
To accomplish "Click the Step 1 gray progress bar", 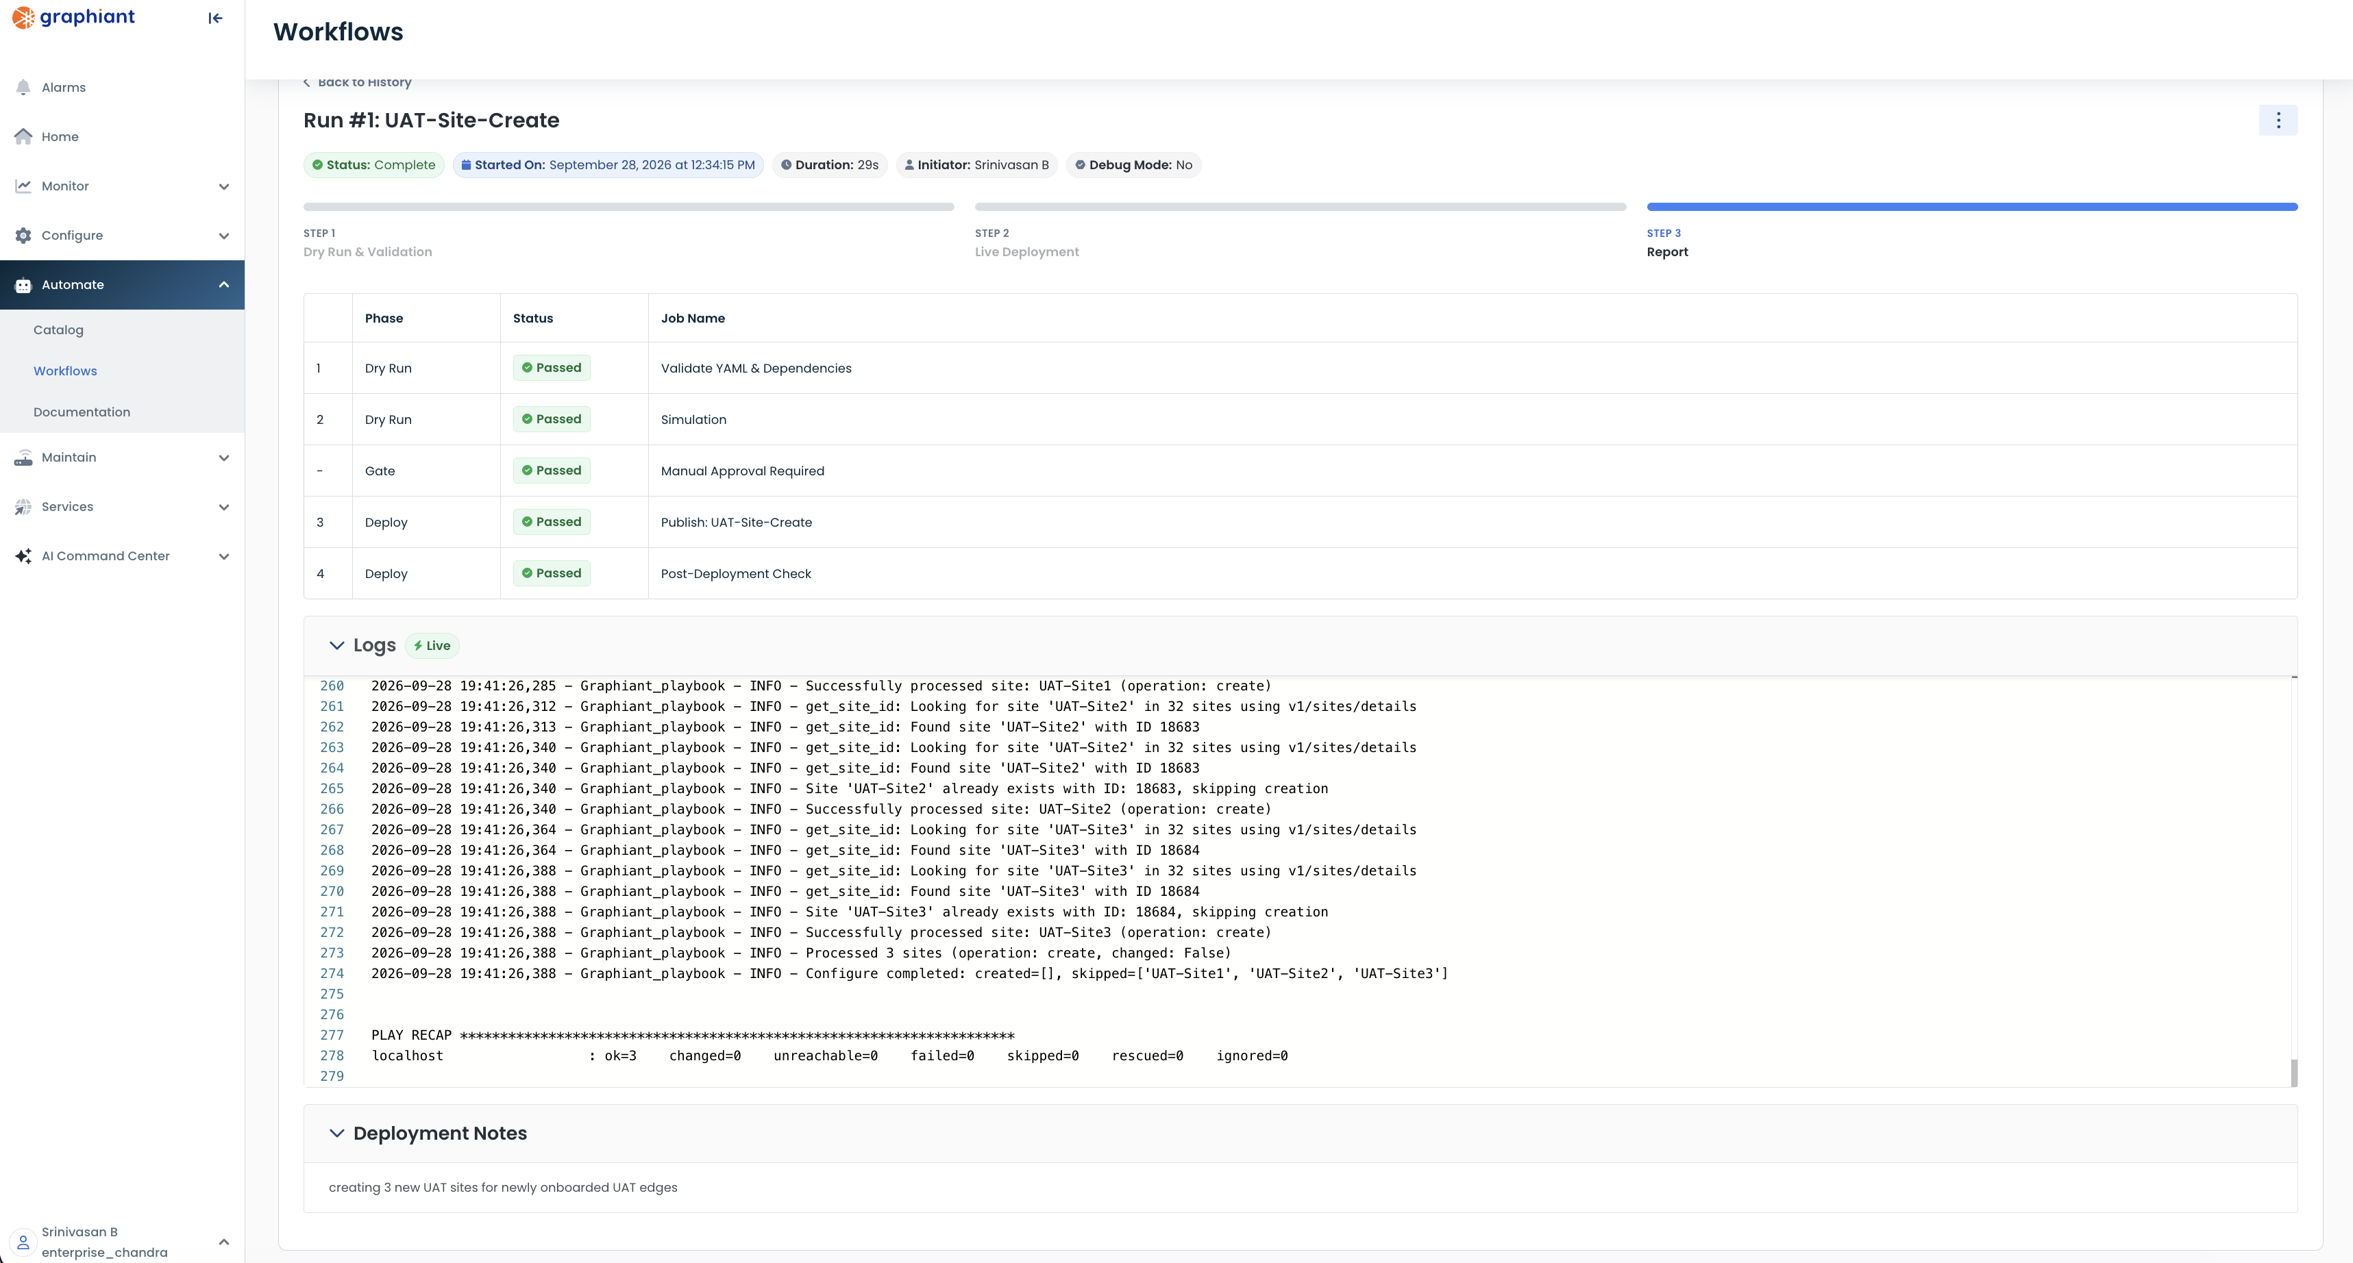I will (x=628, y=208).
